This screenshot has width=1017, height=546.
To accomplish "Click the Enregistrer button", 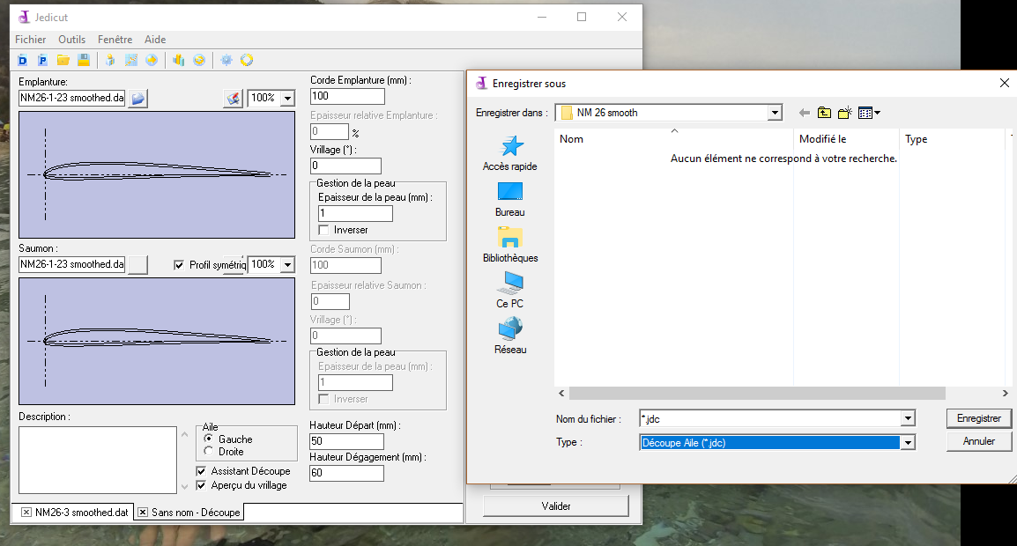I will pos(978,418).
